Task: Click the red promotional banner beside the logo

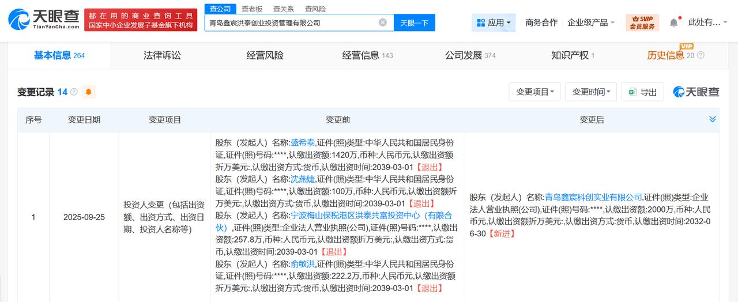Action: pos(141,20)
